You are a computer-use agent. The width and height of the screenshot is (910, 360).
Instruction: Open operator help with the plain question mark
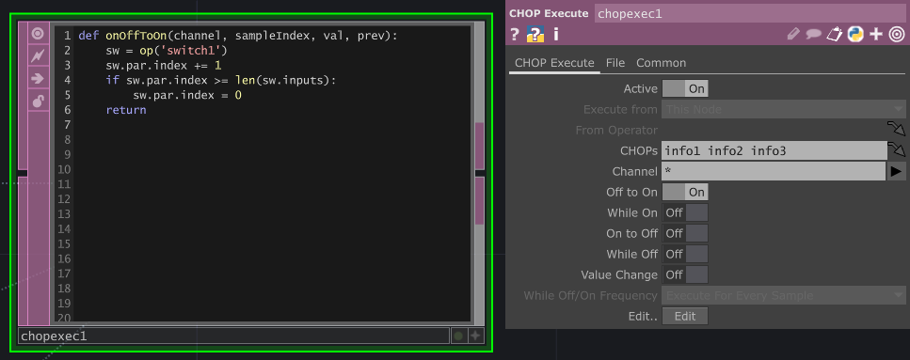click(514, 35)
